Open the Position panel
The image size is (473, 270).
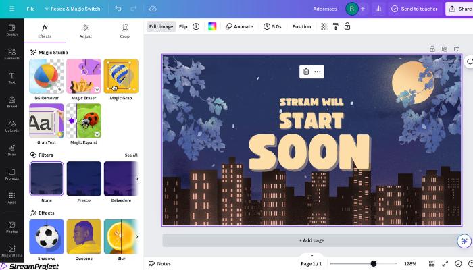coord(301,26)
